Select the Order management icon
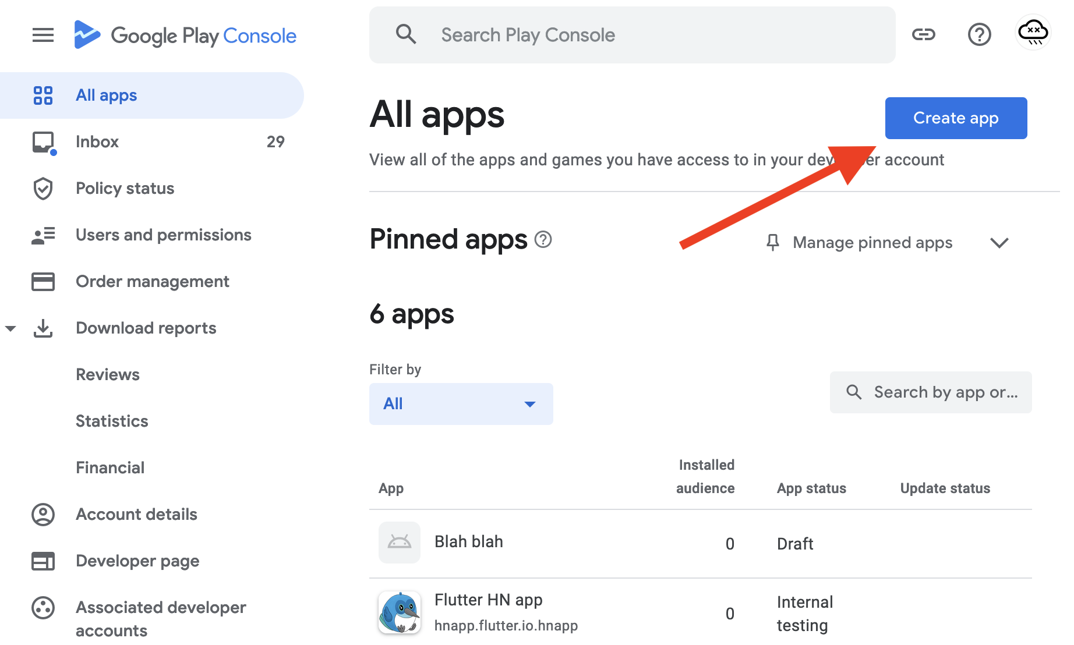This screenshot has height=645, width=1074. [43, 281]
